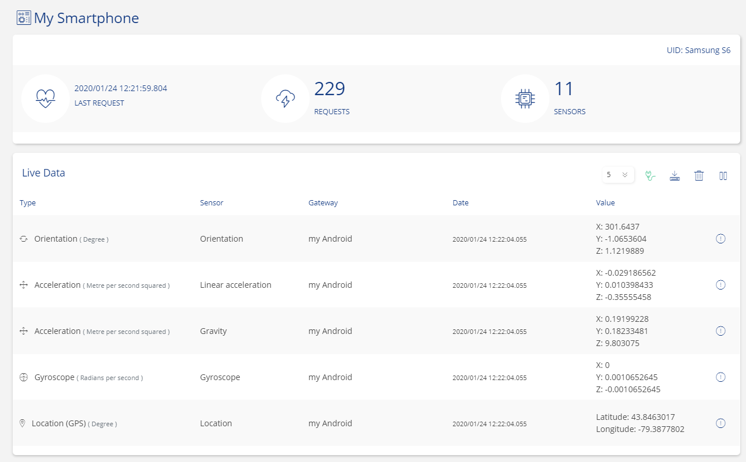Click my Android gateway in Gyroscope row
Image resolution: width=746 pixels, height=462 pixels.
pos(330,377)
